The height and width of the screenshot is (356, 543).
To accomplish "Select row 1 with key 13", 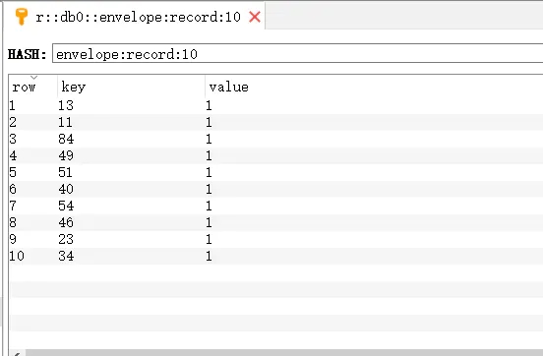I will (276, 105).
